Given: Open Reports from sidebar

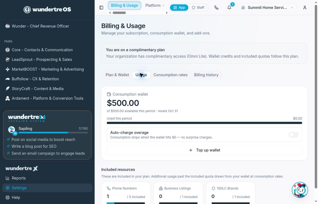Looking at the screenshot, I should 47,178.
